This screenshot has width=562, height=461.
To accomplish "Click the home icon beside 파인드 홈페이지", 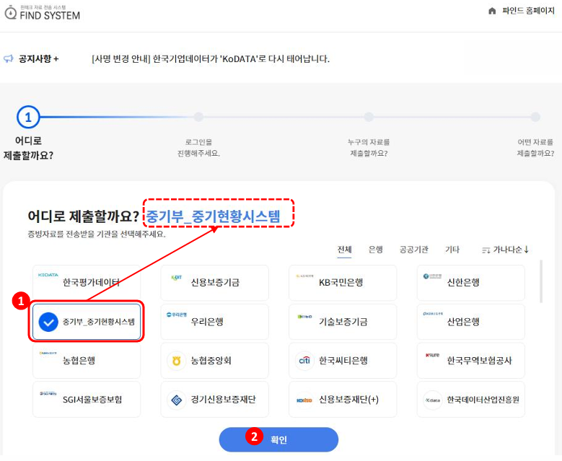I will click(x=492, y=11).
